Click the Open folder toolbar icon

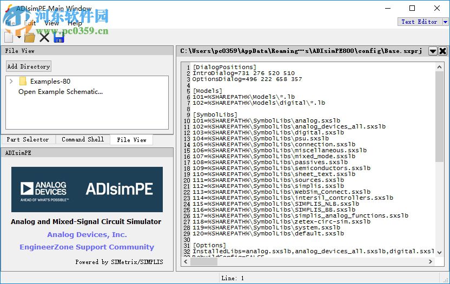[x=30, y=37]
